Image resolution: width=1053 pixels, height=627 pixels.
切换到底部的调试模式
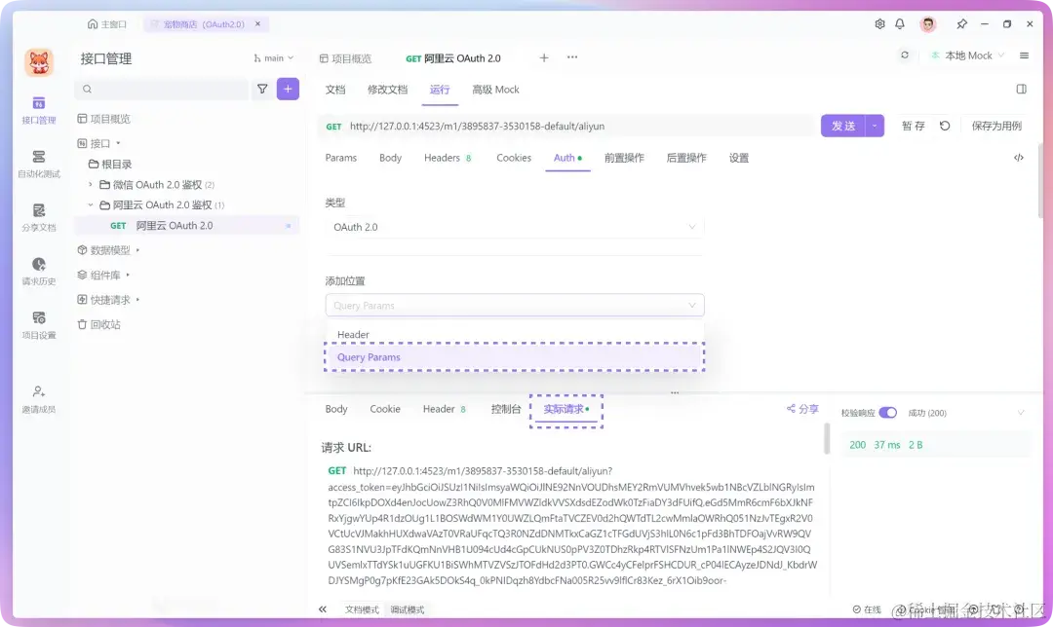coord(408,610)
